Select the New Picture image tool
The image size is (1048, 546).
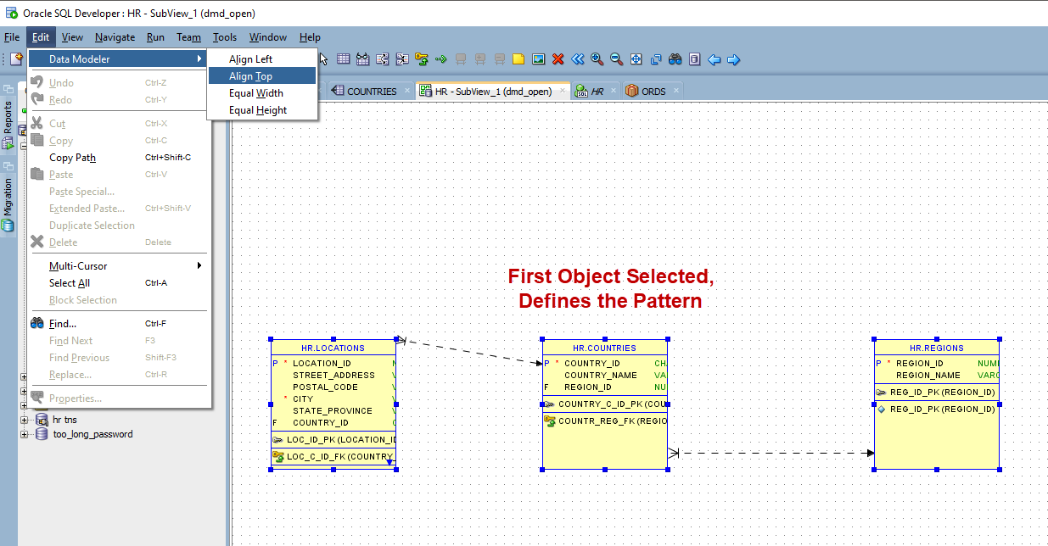(538, 59)
